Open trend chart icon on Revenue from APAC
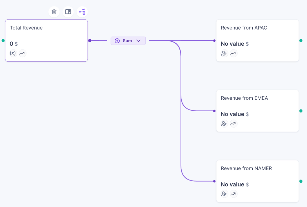Image resolution: width=307 pixels, height=207 pixels. (x=233, y=53)
